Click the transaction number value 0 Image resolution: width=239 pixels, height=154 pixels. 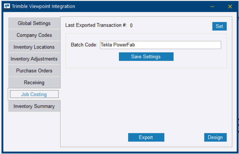[x=131, y=25]
